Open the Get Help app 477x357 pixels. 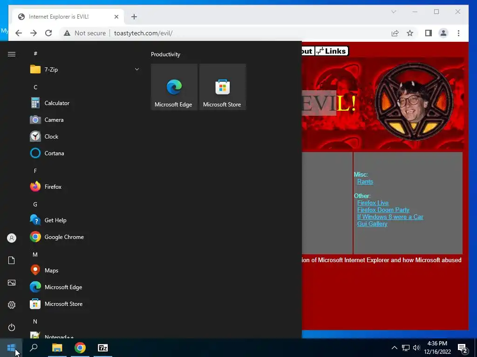(85, 220)
